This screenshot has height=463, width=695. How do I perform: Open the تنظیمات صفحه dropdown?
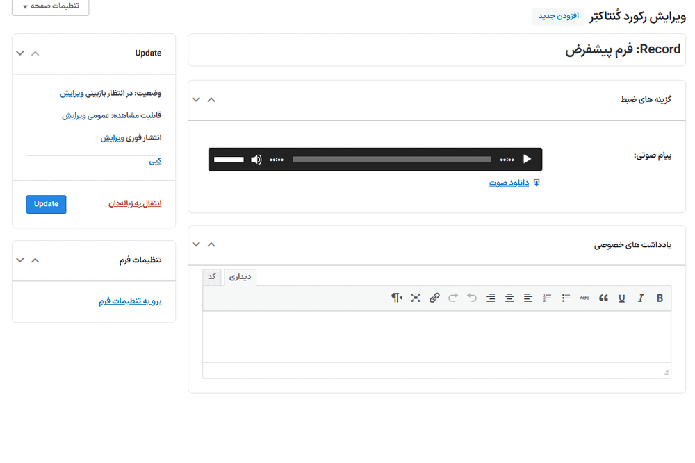coord(50,6)
